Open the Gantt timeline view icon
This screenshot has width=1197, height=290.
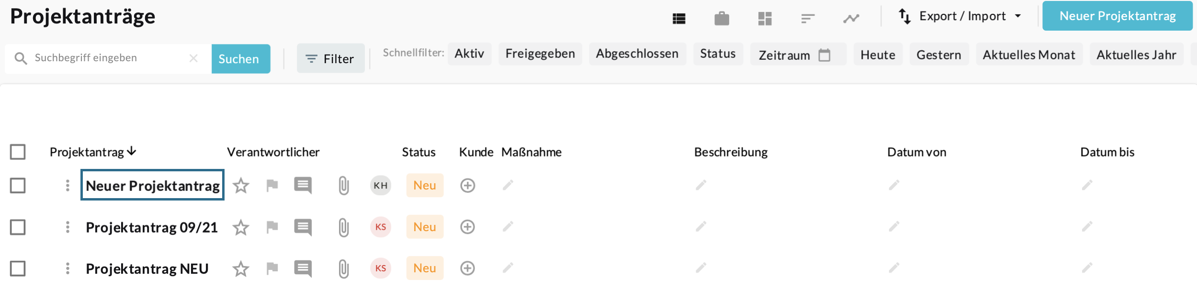[808, 19]
